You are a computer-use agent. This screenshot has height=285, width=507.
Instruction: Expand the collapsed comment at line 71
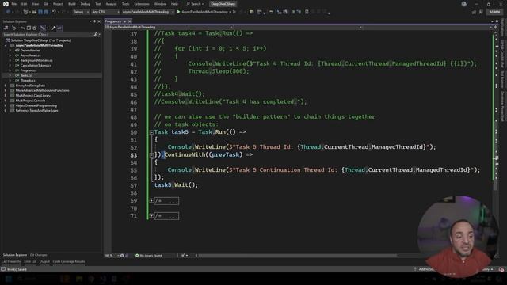151,216
